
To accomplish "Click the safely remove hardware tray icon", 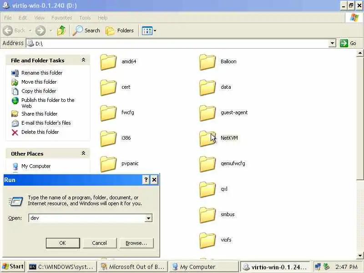I will 326,267.
